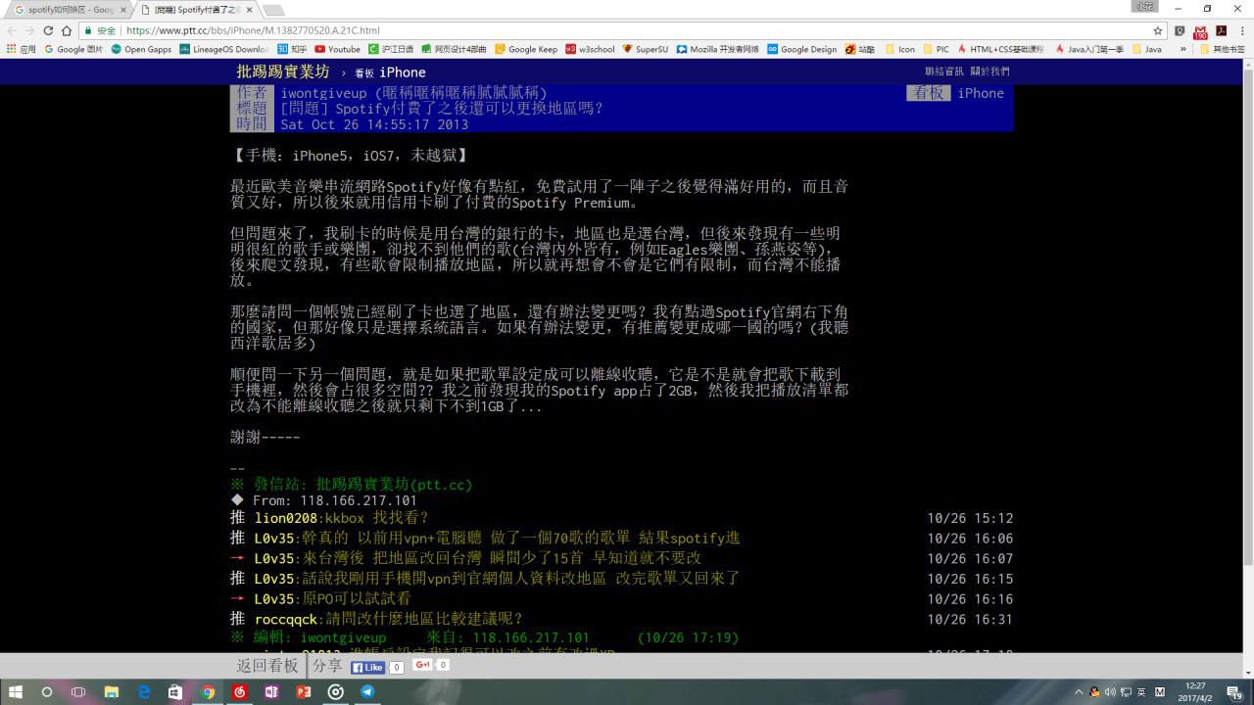Click the Gmail extension icon with 190 badge

coord(1199,31)
